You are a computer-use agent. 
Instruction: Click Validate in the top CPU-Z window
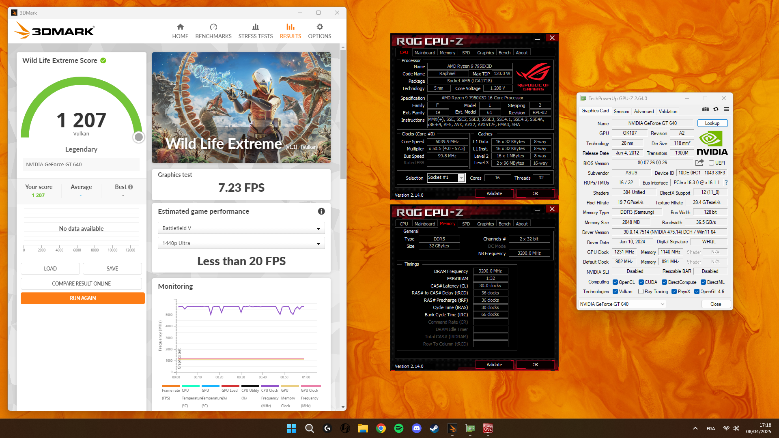tap(494, 193)
